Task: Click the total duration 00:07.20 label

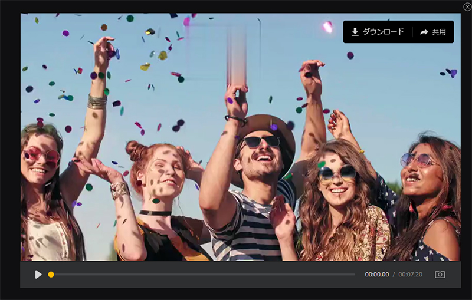Action: (410, 275)
